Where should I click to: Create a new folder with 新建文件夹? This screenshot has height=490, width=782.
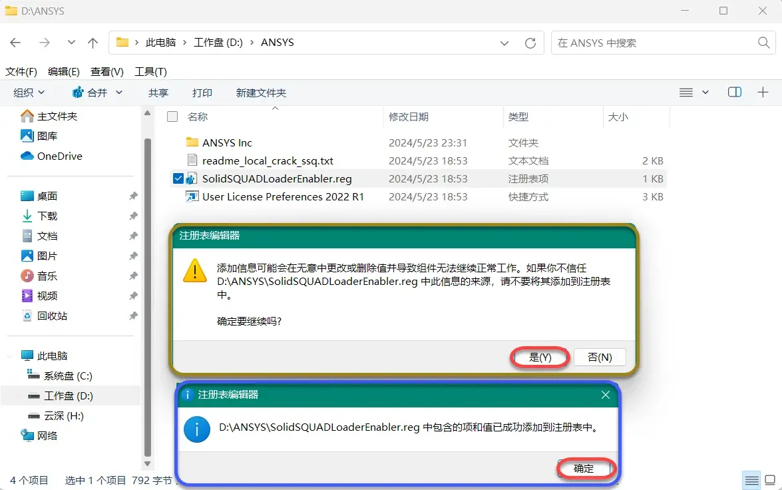click(x=261, y=93)
